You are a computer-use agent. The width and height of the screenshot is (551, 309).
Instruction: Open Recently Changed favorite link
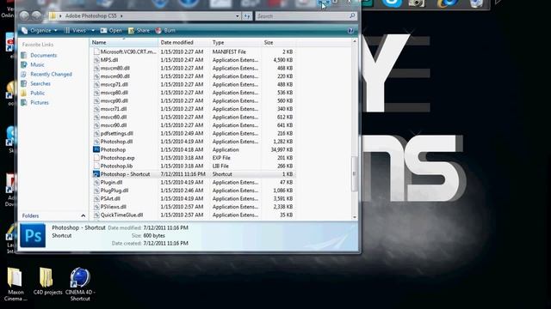(x=51, y=75)
